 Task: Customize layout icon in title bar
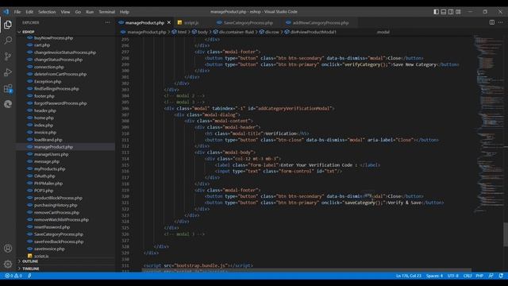click(458, 12)
